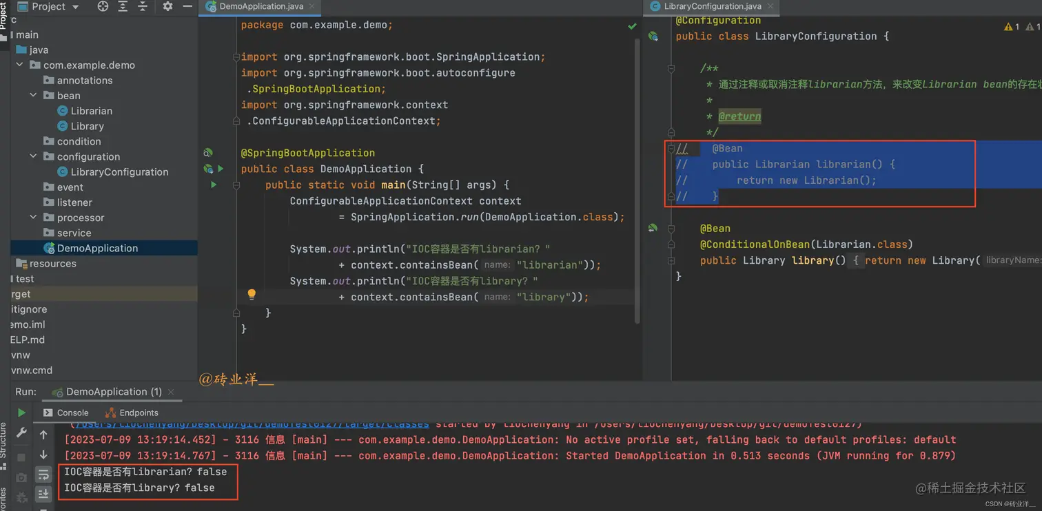Toggle soft-wrap in console toolbar

43,474
